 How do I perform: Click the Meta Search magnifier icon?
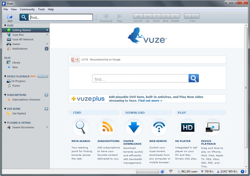(x=81, y=127)
